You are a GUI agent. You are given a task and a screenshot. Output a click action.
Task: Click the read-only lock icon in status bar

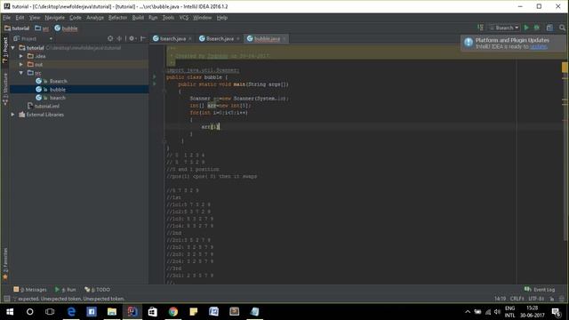point(552,299)
